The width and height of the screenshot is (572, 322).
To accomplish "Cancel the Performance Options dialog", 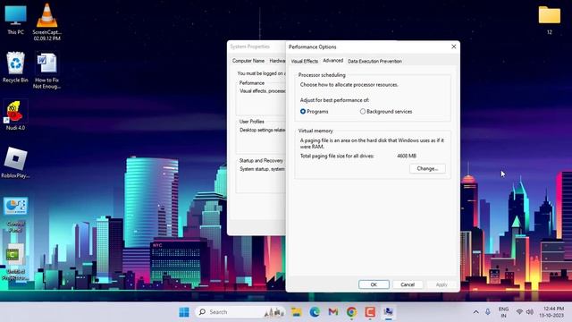I will click(408, 284).
